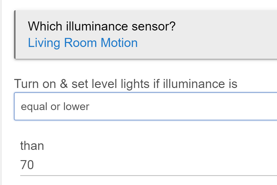The height and width of the screenshot is (185, 277).
Task: Click the "than" field label
Action: (x=32, y=146)
